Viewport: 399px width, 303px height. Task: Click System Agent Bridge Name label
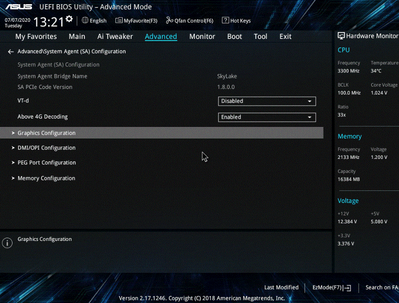(52, 76)
